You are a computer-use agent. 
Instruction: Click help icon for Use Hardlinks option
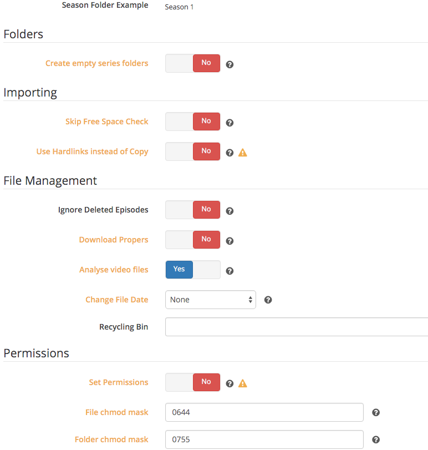[230, 153]
